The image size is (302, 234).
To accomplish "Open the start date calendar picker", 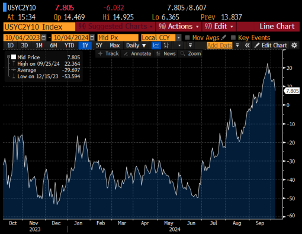I will 44,37.
